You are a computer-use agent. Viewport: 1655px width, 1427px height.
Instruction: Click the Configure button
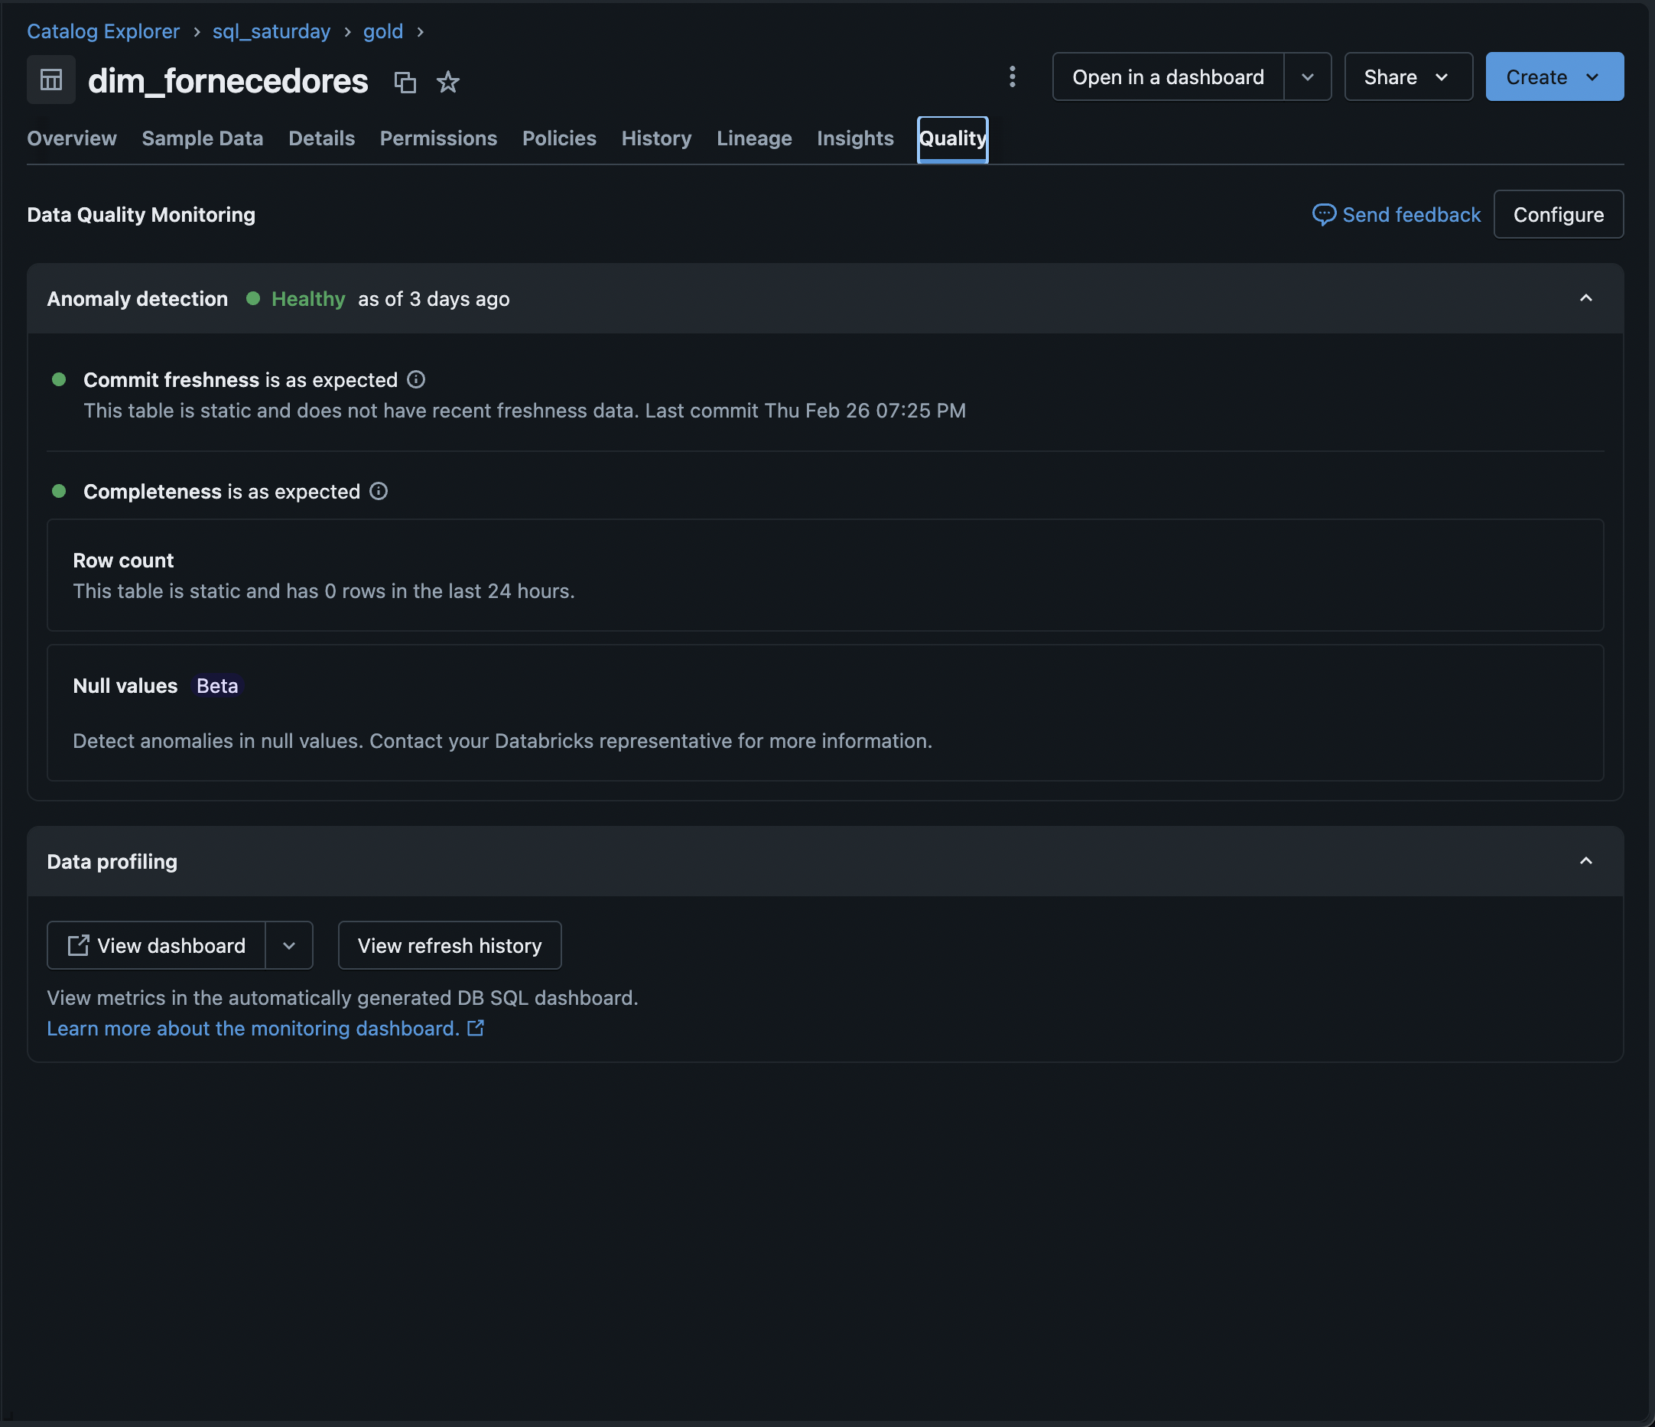pos(1559,214)
